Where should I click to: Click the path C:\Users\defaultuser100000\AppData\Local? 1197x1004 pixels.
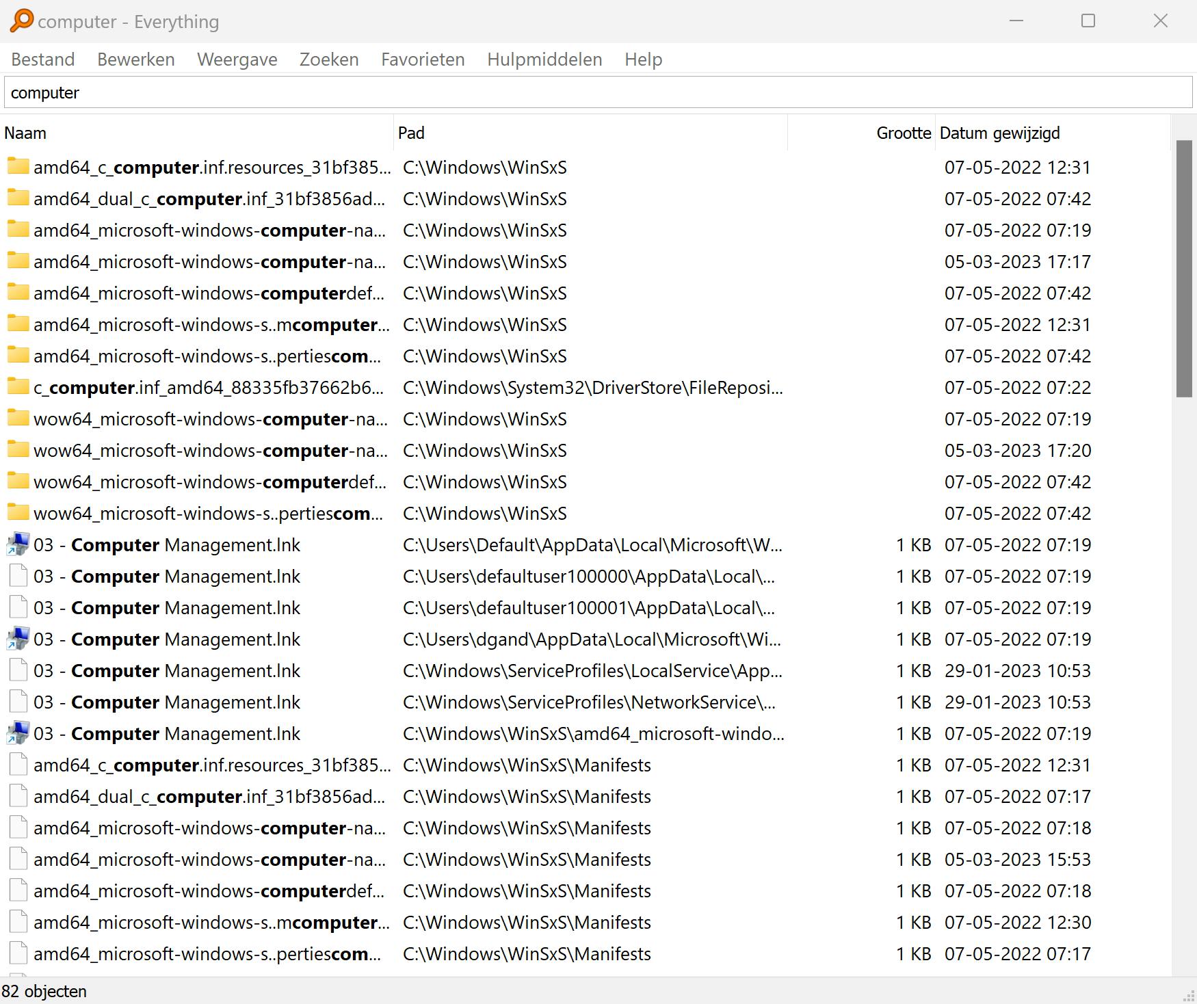coord(589,577)
